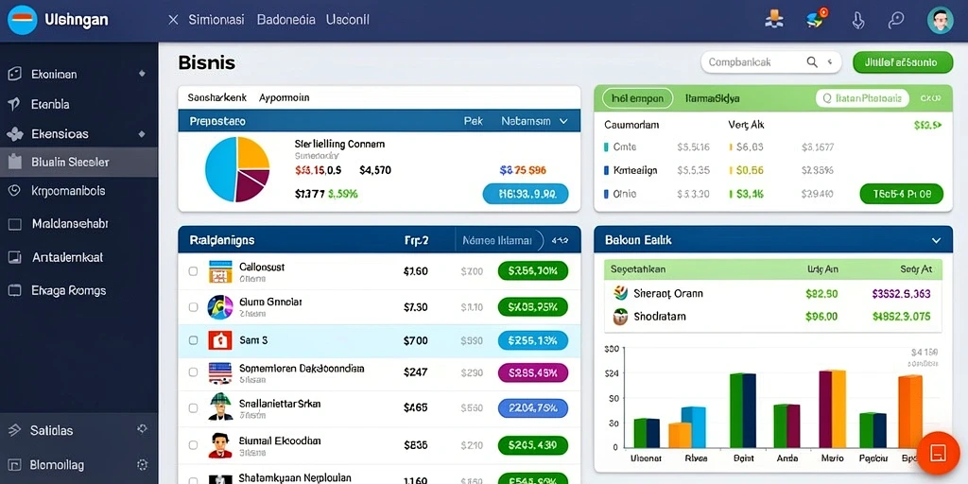
Task: Switch to the Aypomoin tab
Action: [x=284, y=97]
